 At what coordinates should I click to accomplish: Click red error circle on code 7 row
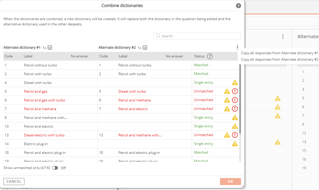click(235, 109)
